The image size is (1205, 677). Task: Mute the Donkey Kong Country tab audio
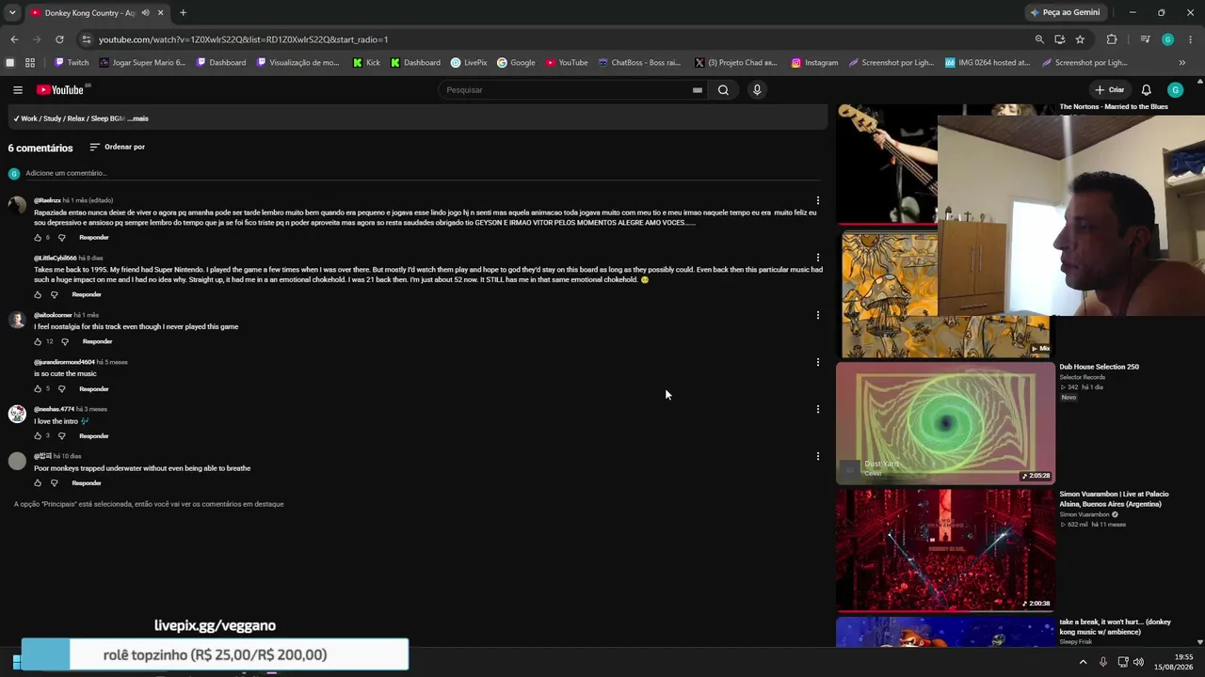coord(145,13)
